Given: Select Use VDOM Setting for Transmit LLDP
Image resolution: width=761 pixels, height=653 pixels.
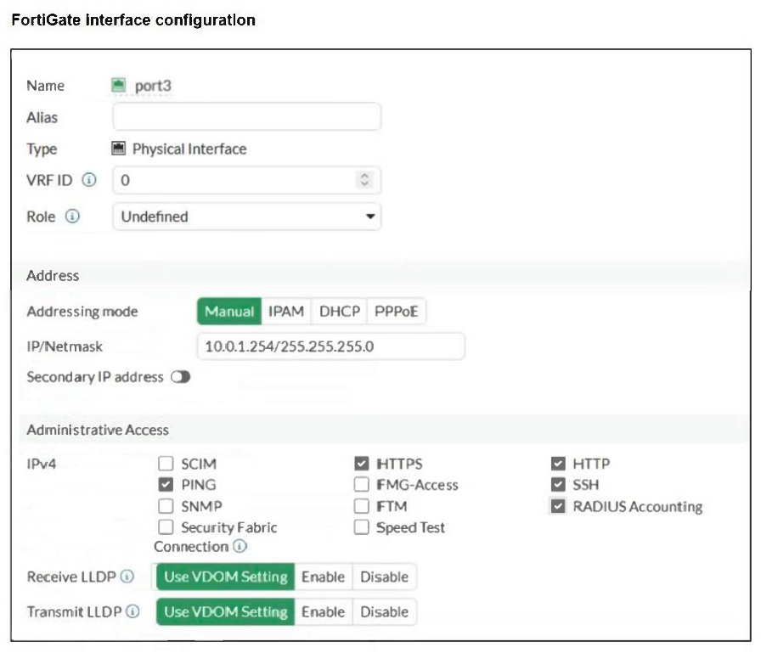Looking at the screenshot, I should [226, 611].
